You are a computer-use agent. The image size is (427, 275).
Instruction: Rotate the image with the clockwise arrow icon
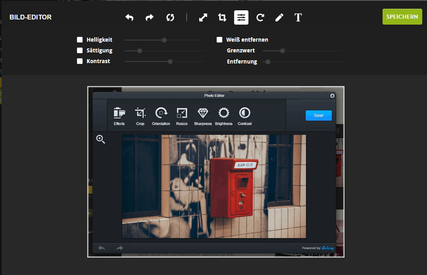pyautogui.click(x=260, y=18)
